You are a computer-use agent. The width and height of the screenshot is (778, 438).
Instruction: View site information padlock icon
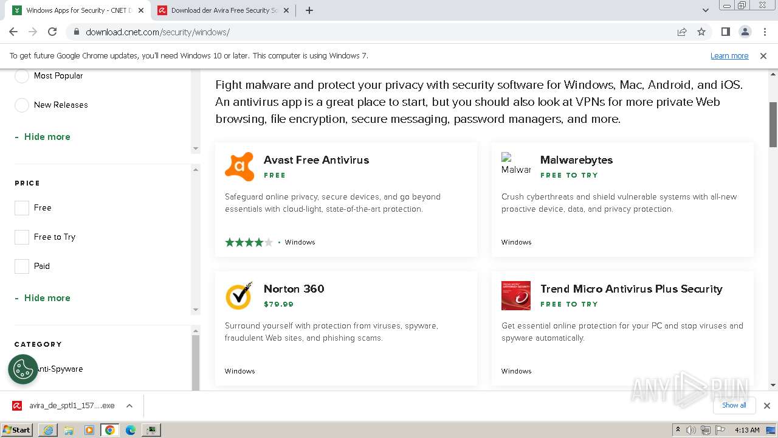point(76,32)
